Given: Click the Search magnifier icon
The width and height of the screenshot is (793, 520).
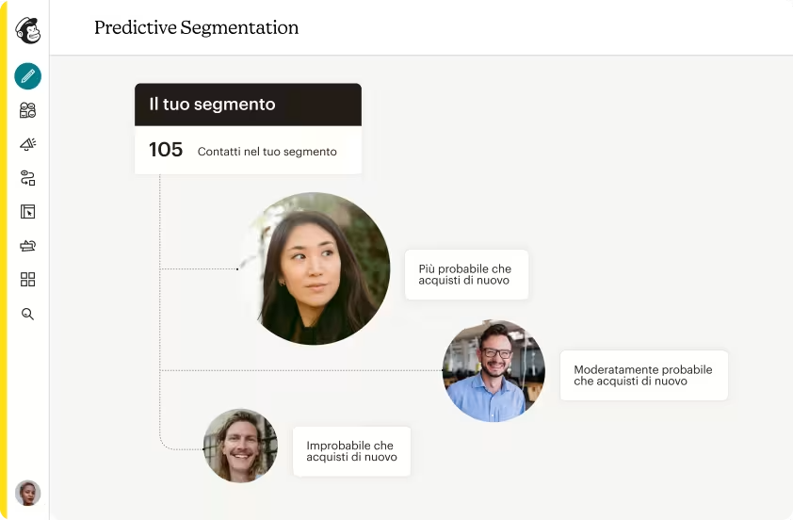Looking at the screenshot, I should tap(27, 314).
